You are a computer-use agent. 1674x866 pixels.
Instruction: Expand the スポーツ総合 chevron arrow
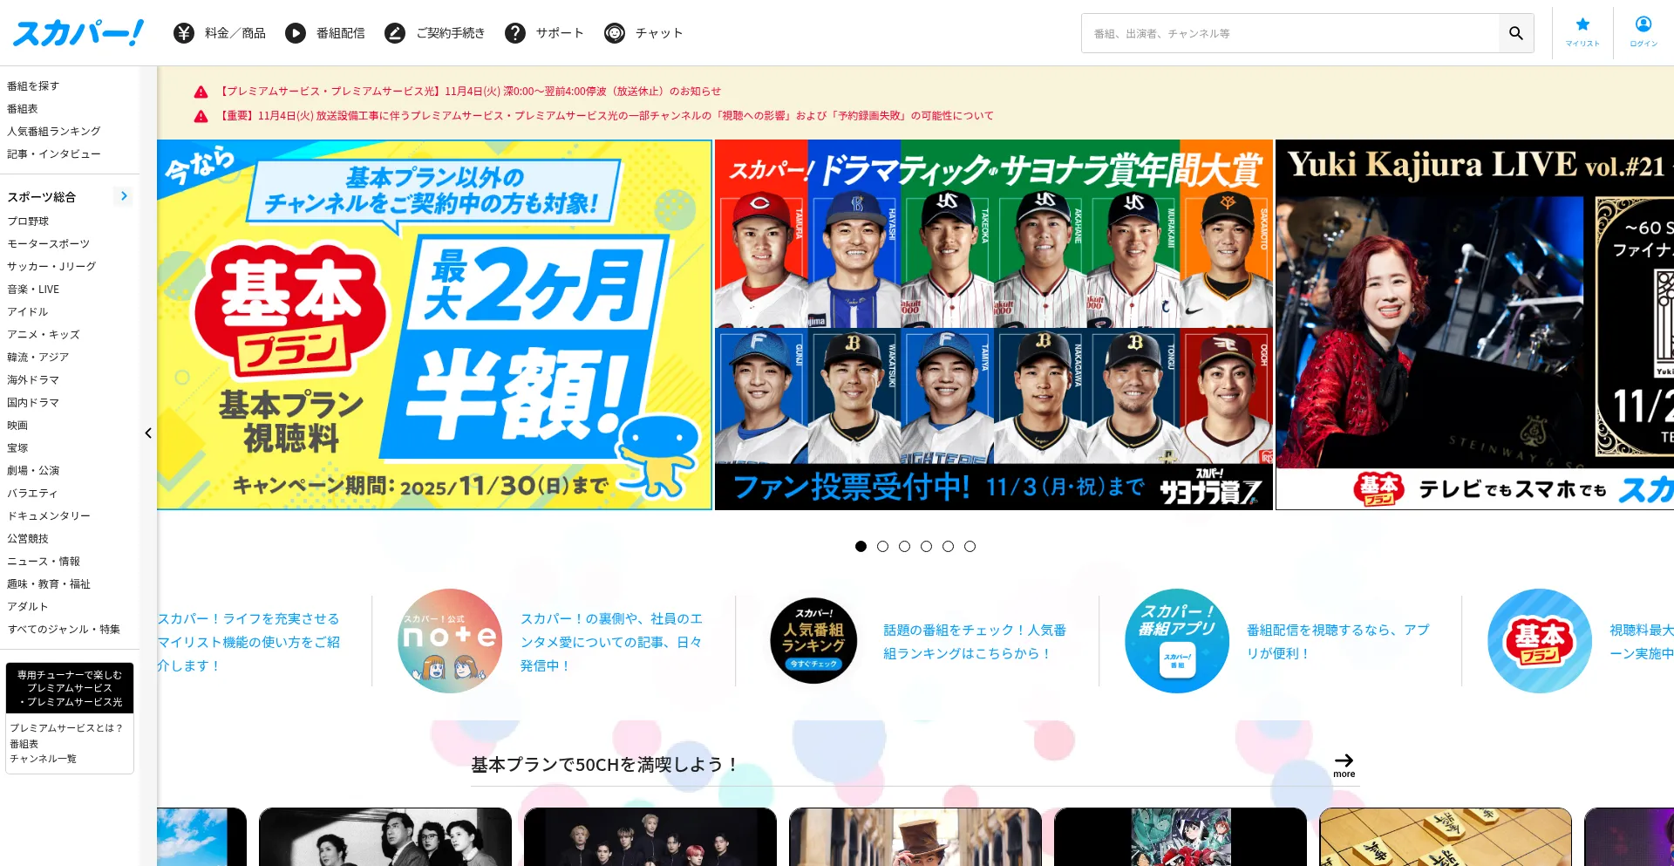coord(124,196)
